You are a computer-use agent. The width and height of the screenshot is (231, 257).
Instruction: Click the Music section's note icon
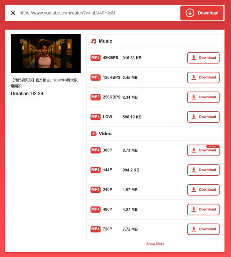pyautogui.click(x=93, y=41)
